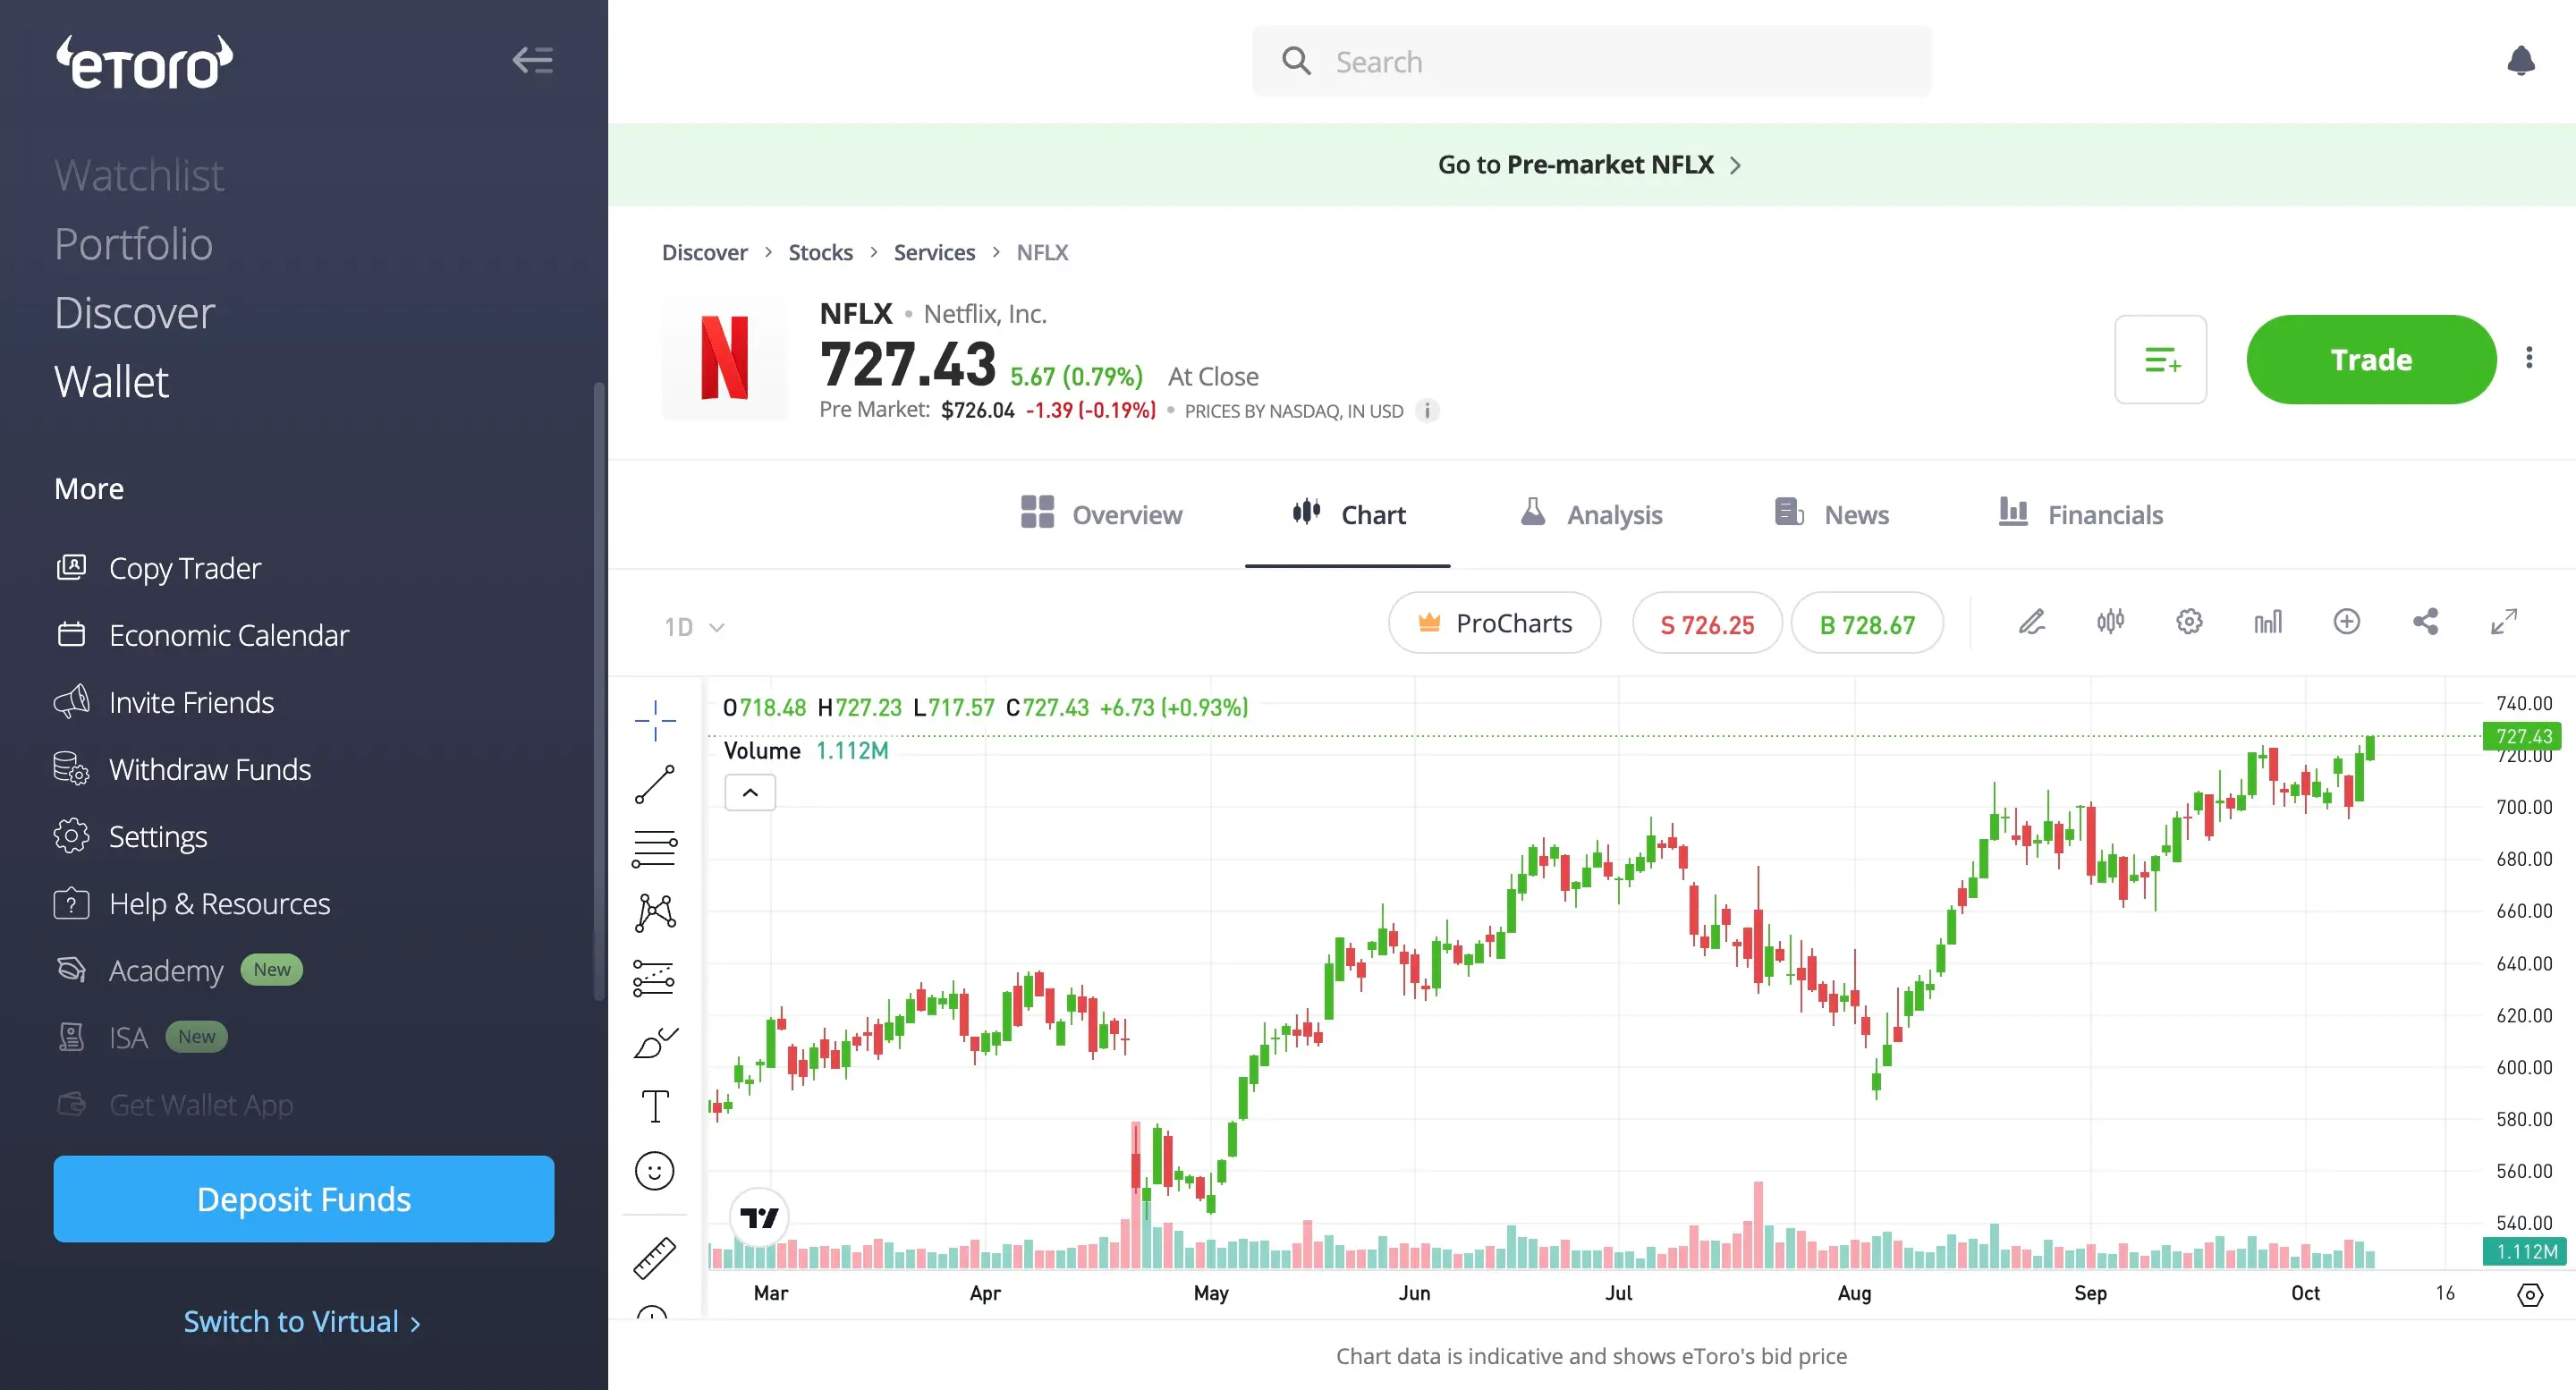Open chart settings gear icon
Viewport: 2576px width, 1390px height.
2189,622
